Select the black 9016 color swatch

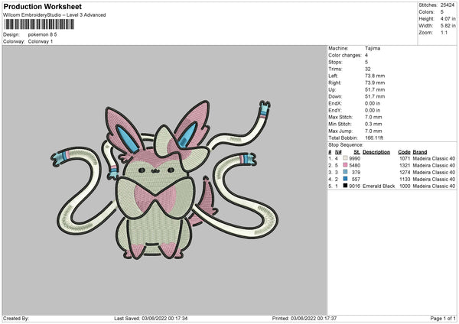[x=346, y=186]
